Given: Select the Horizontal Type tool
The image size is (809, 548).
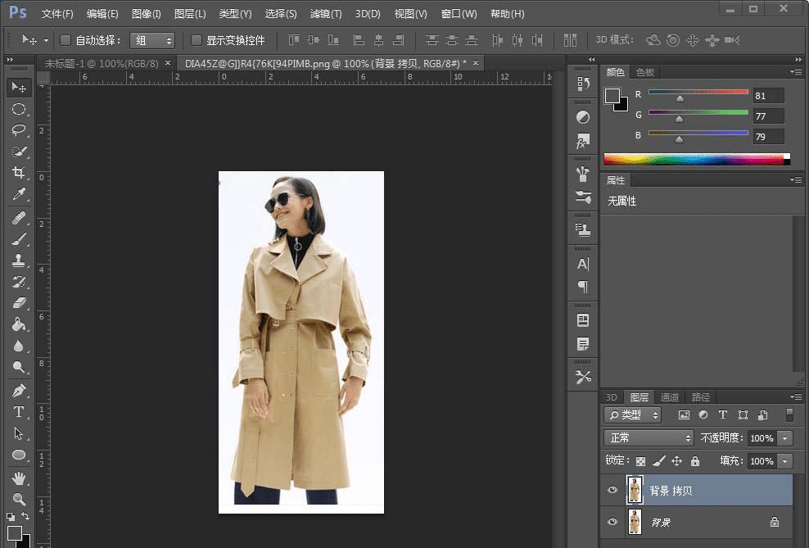Looking at the screenshot, I should 18,411.
